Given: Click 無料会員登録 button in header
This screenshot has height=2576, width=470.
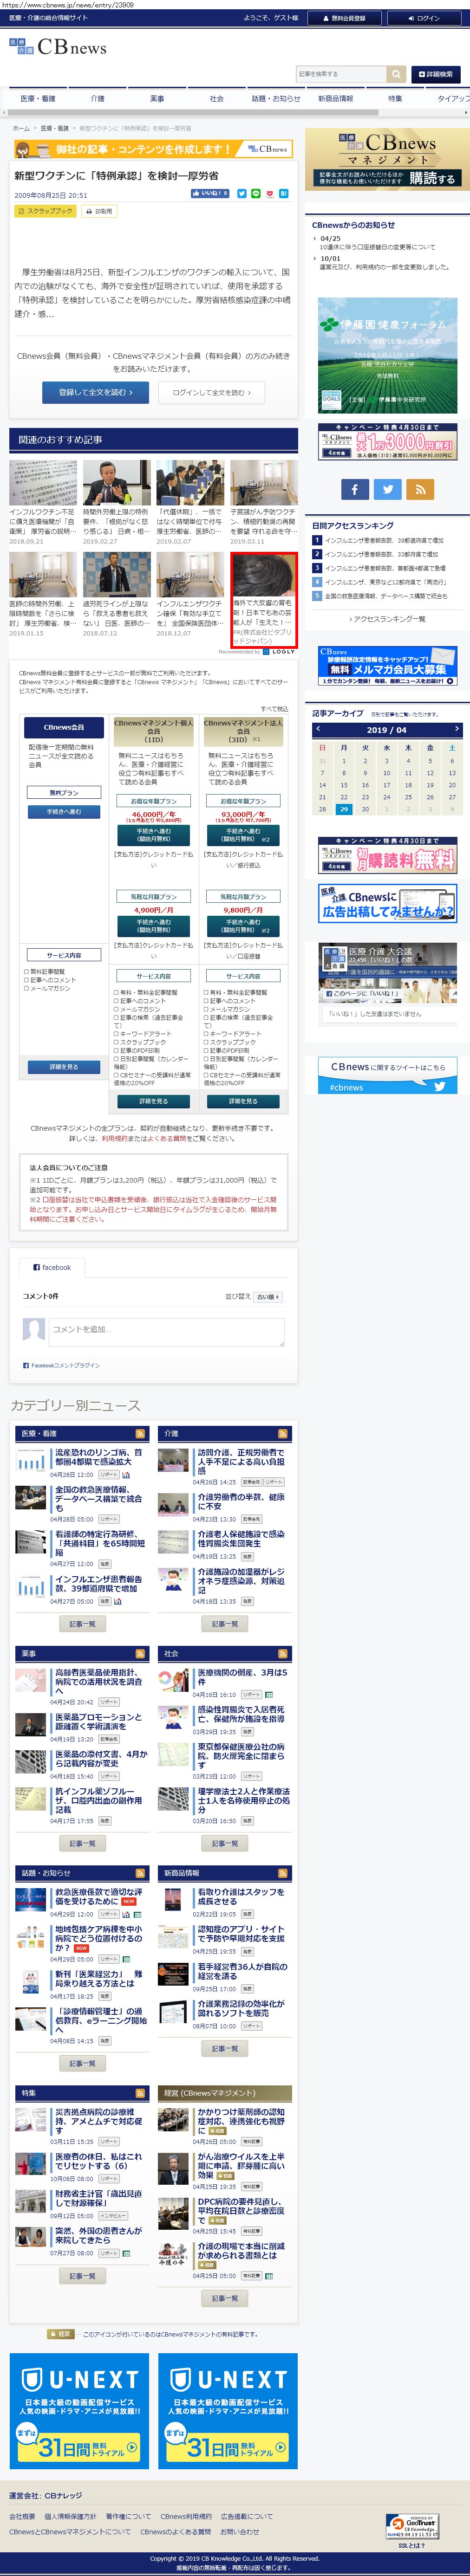Looking at the screenshot, I should [345, 18].
